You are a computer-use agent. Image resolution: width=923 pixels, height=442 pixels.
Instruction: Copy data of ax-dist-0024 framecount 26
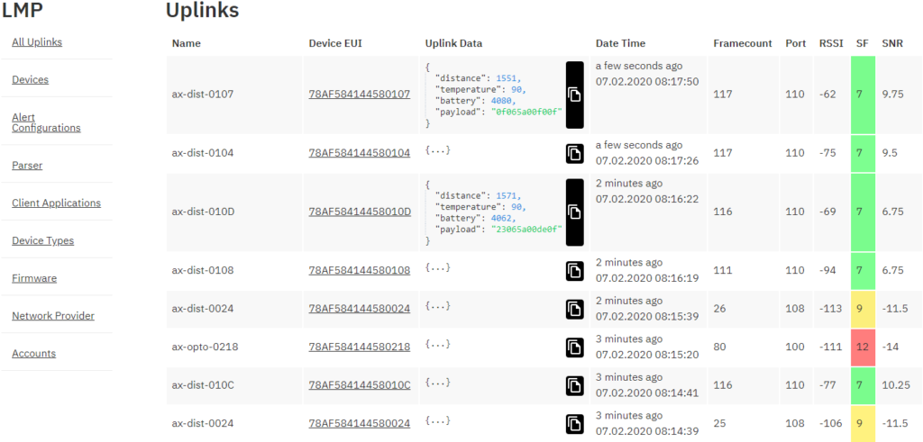[574, 309]
